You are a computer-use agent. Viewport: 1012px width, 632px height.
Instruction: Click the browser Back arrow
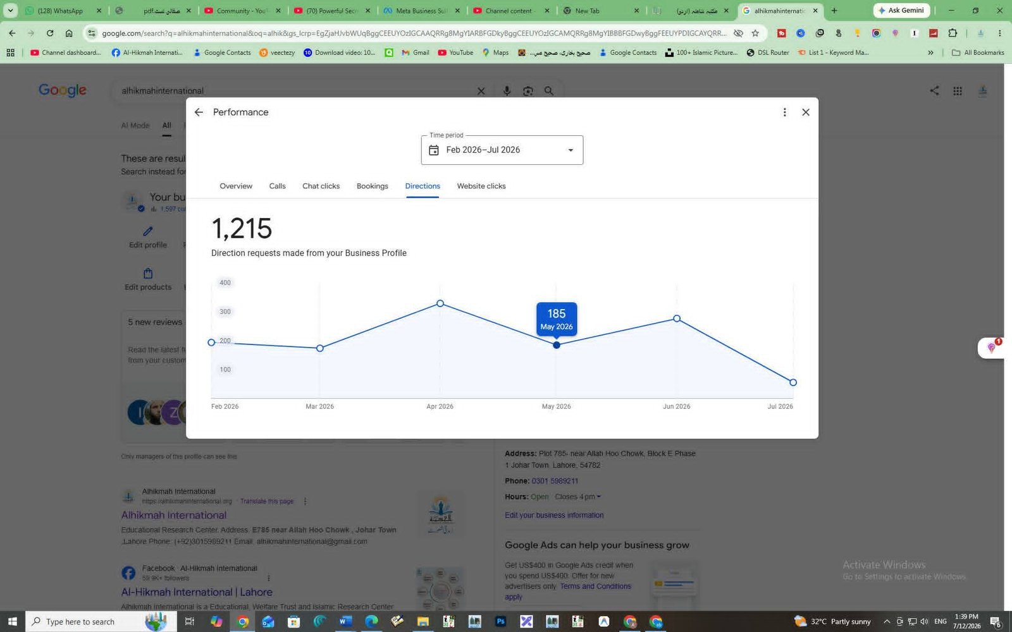12,33
